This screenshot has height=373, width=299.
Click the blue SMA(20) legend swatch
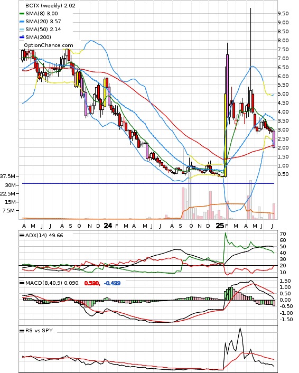[x=22, y=22]
